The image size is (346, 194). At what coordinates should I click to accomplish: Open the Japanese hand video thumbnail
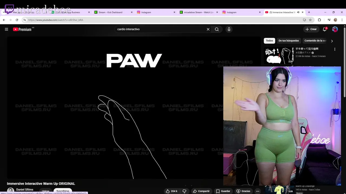(279, 56)
